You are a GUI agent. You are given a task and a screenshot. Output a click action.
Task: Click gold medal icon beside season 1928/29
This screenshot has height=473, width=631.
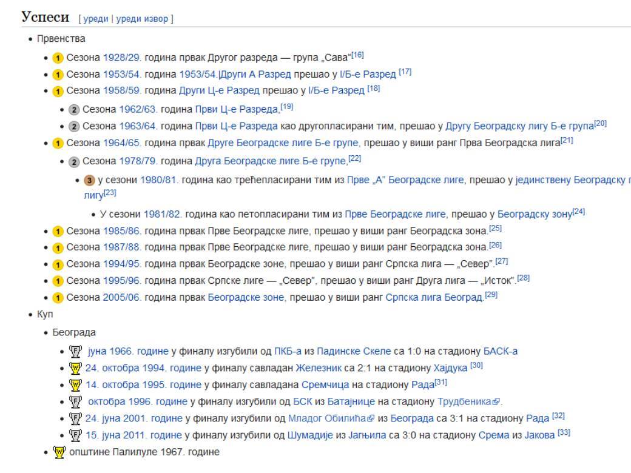point(58,58)
